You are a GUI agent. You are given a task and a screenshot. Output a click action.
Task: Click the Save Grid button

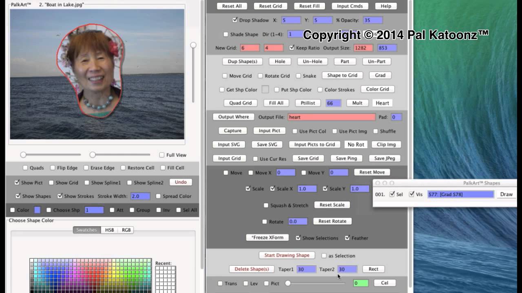click(x=308, y=158)
